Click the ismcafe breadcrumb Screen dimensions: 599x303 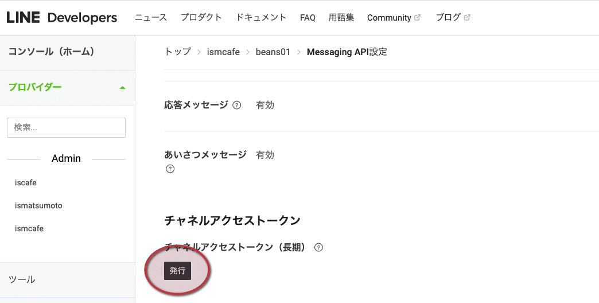pyautogui.click(x=224, y=52)
